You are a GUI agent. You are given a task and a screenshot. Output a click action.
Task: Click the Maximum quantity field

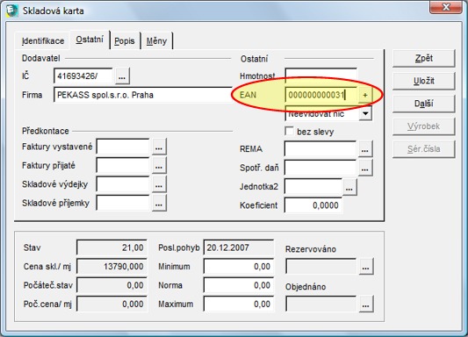(x=239, y=304)
